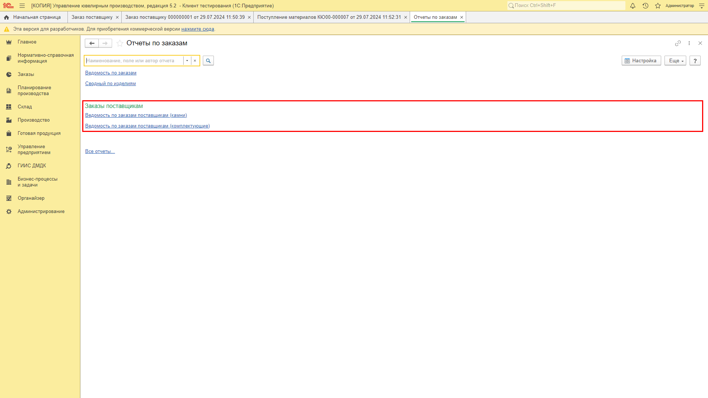The image size is (708, 398).
Task: Open Готовая продукция section
Action: click(40, 133)
